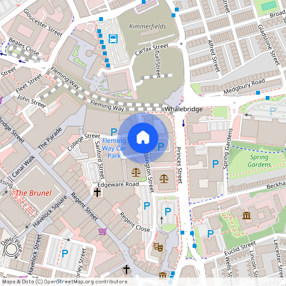Click the Fleming Way Car Park label
286x286 pixels.
(x=114, y=148)
